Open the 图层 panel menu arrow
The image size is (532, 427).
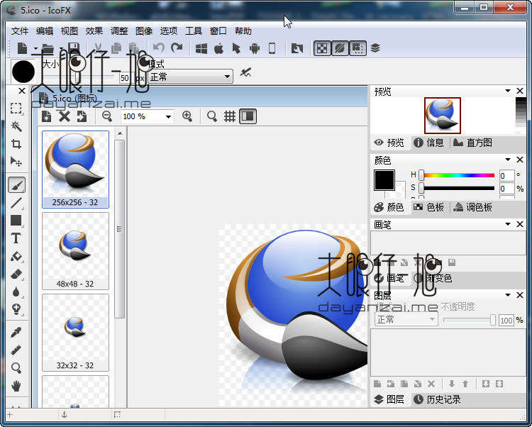508,295
